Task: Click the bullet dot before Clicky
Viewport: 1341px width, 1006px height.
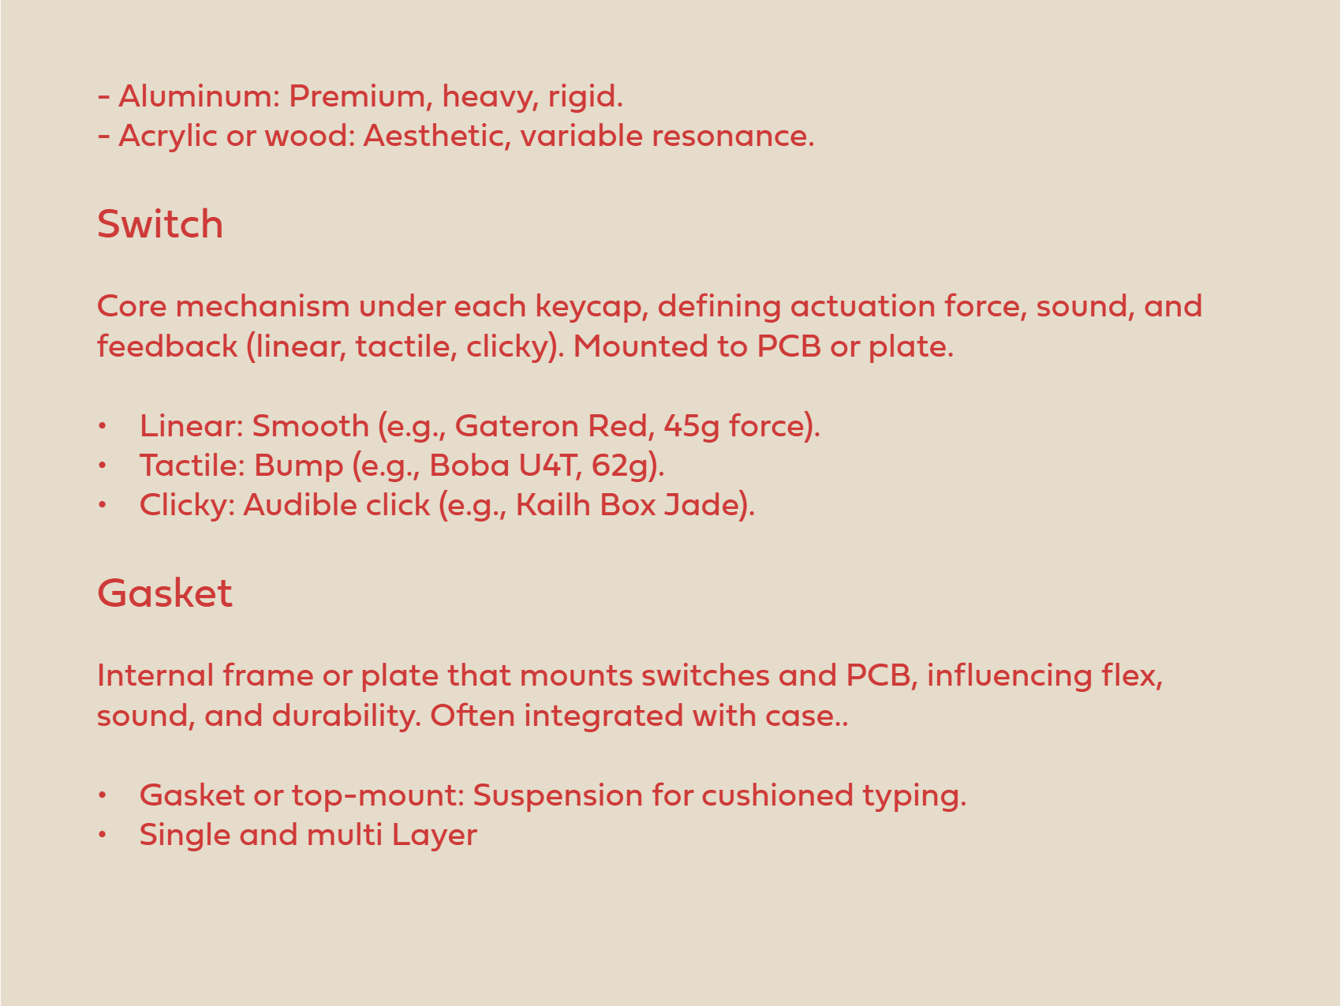Action: pyautogui.click(x=102, y=505)
